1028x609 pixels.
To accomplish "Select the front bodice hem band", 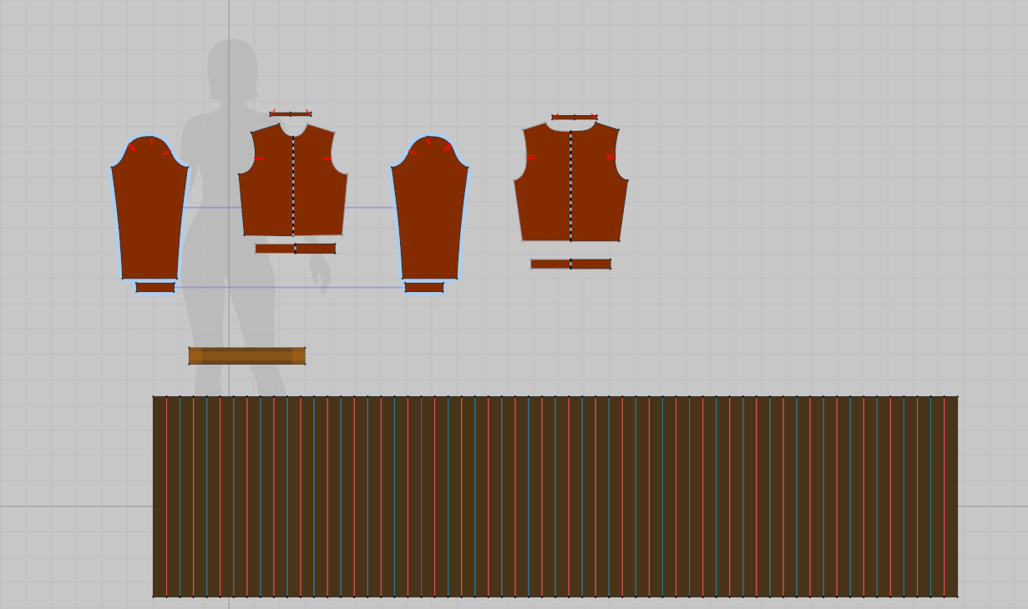I will tap(296, 249).
